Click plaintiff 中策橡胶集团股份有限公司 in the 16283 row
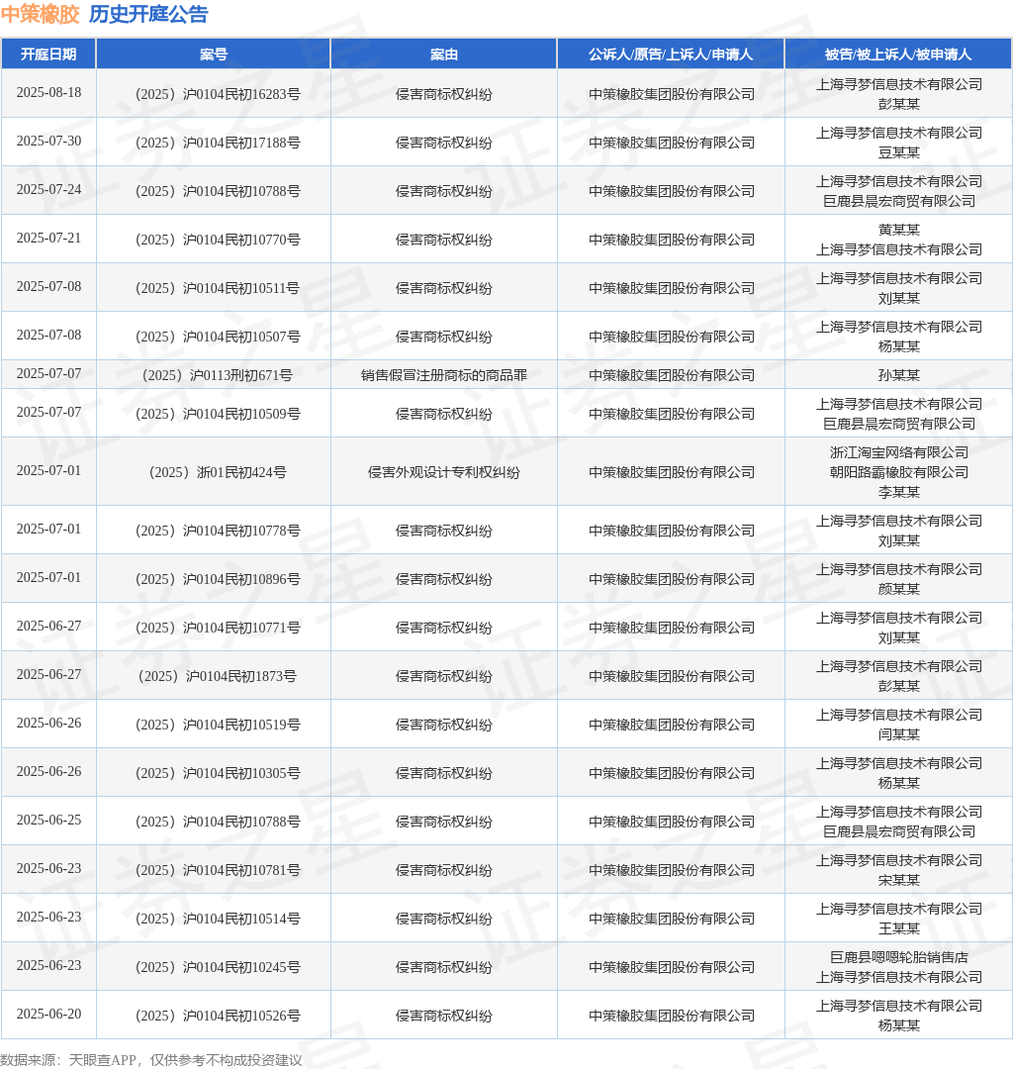The height and width of the screenshot is (1069, 1013). (x=671, y=95)
